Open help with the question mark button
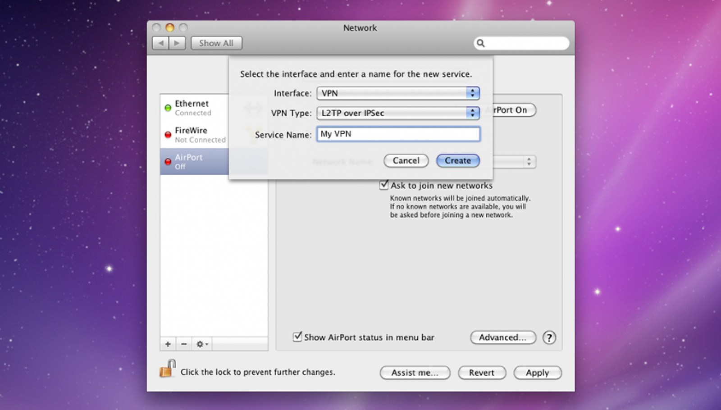The width and height of the screenshot is (721, 410). (x=549, y=337)
